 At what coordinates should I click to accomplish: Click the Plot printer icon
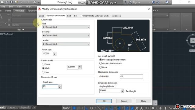[x=34, y=2]
